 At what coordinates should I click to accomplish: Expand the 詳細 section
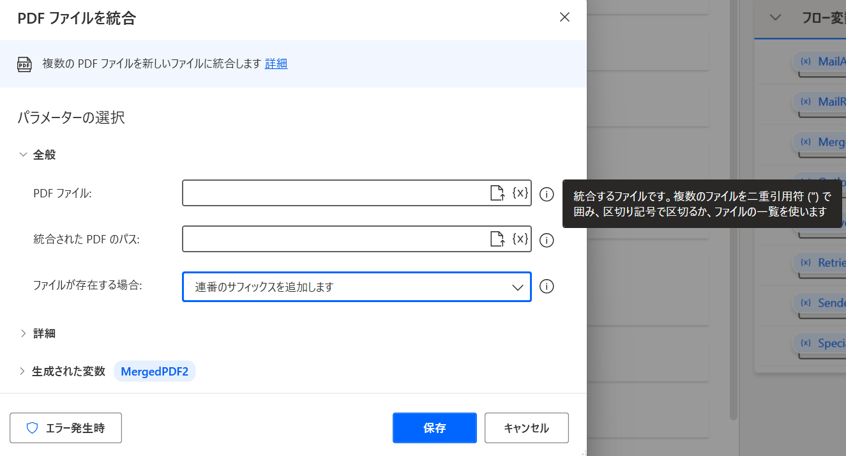click(x=24, y=333)
